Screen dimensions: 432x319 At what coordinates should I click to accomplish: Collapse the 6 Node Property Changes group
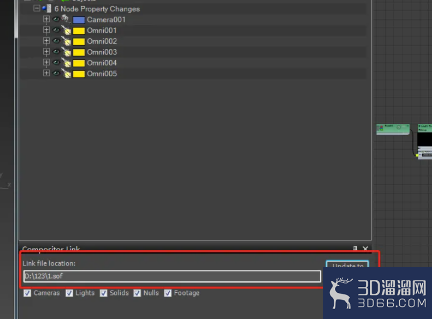point(37,8)
